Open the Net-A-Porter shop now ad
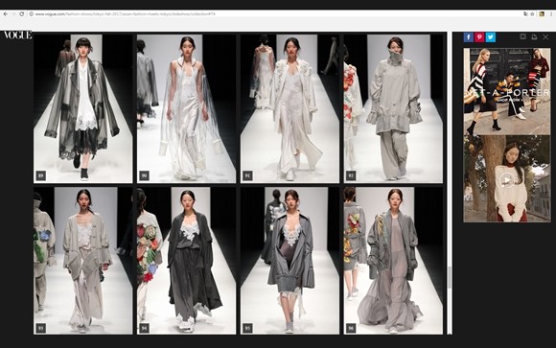Image resolution: width=556 pixels, height=348 pixels. pos(507,91)
